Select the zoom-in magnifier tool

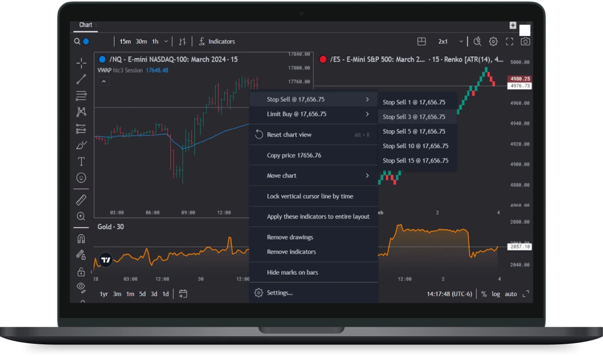point(81,216)
